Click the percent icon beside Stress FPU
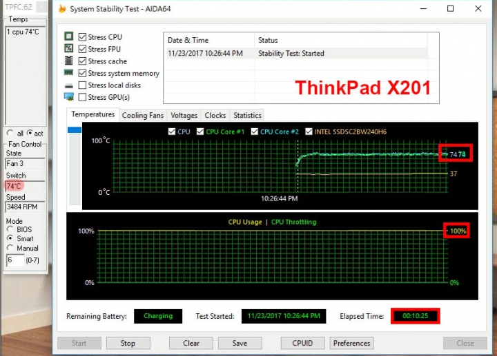This screenshot has height=356, width=497. click(x=69, y=48)
